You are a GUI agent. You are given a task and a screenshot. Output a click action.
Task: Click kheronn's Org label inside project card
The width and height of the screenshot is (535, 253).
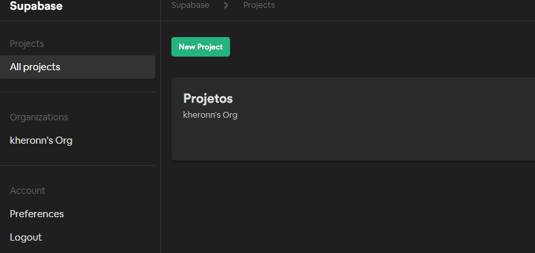coord(210,115)
